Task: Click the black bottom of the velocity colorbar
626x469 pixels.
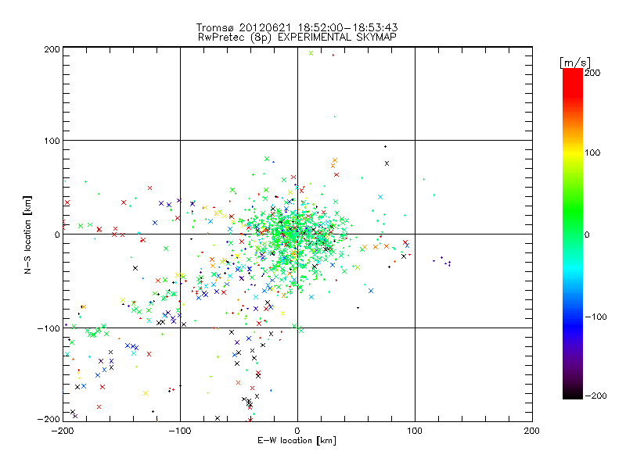Action: [573, 395]
